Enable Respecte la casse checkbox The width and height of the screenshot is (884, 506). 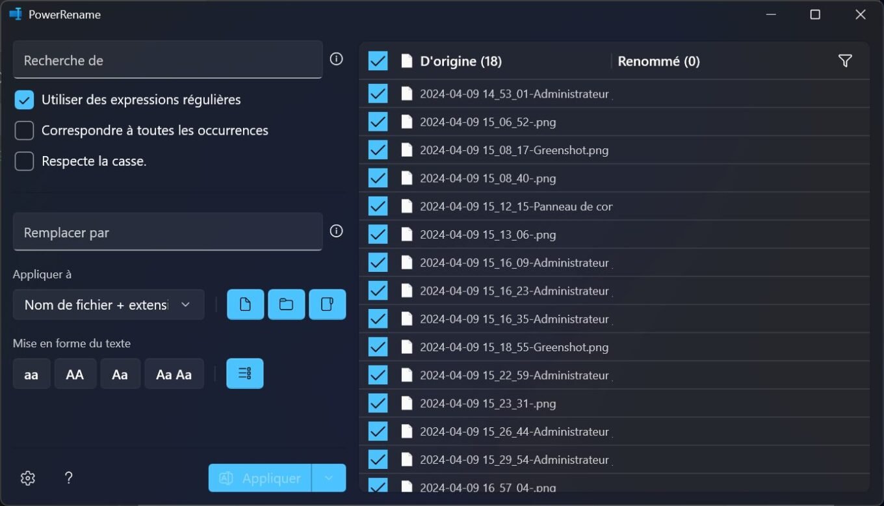tap(24, 161)
